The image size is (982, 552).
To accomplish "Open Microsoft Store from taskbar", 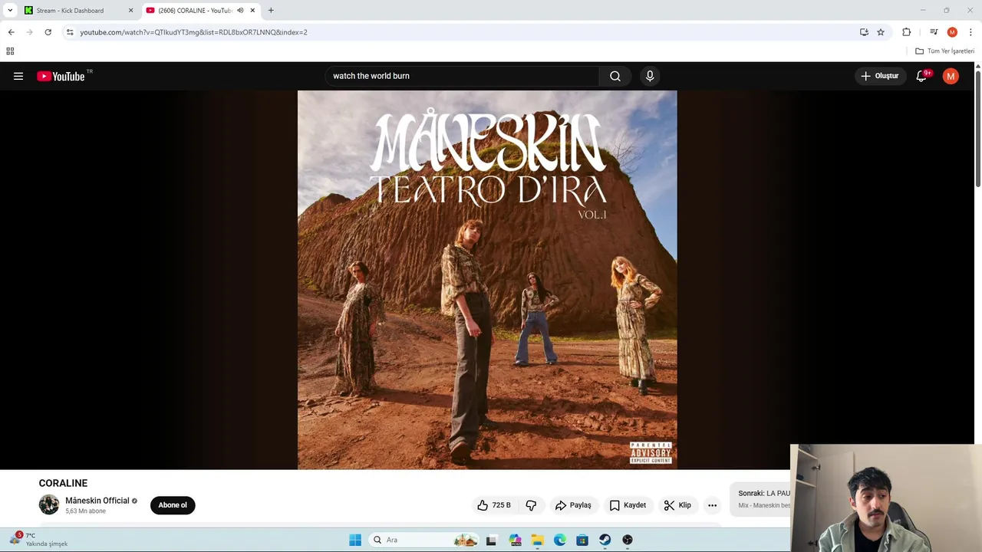I will pos(582,540).
